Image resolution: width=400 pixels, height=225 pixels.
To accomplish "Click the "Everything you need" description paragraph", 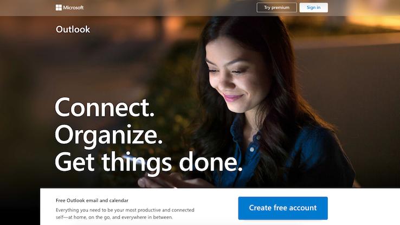I will coord(125,214).
